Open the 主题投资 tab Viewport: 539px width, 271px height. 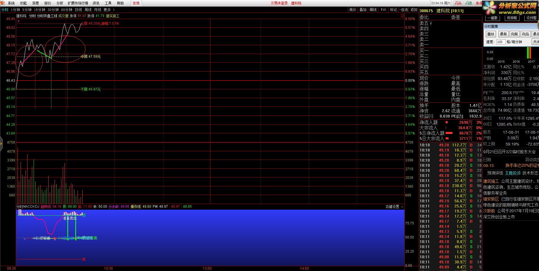point(513,173)
